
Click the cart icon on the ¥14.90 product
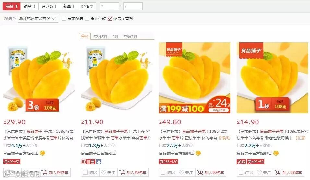(278, 172)
